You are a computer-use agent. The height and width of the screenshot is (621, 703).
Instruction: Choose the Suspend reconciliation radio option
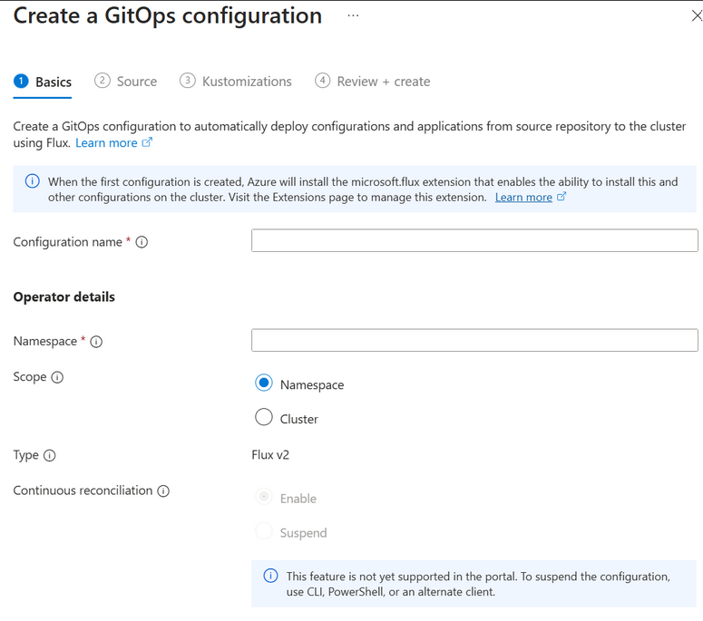264,531
